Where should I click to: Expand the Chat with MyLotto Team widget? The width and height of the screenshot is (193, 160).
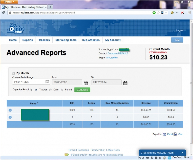click(x=162, y=153)
